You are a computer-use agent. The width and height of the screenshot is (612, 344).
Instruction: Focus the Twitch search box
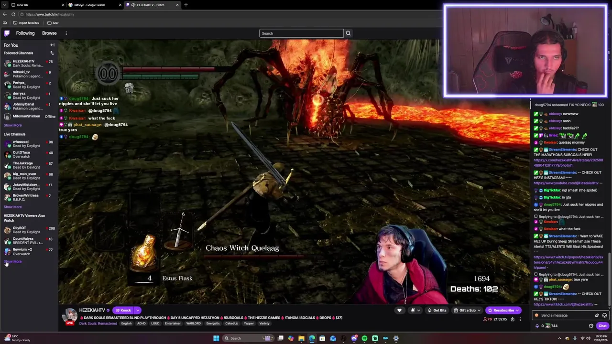[301, 33]
